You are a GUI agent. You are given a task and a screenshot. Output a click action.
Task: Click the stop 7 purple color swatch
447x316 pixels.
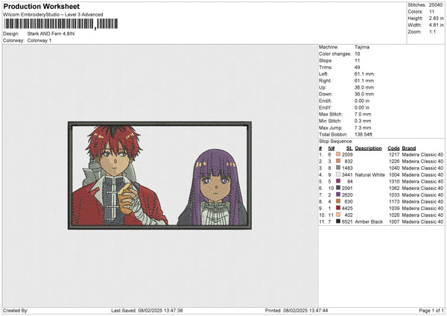tap(338, 195)
